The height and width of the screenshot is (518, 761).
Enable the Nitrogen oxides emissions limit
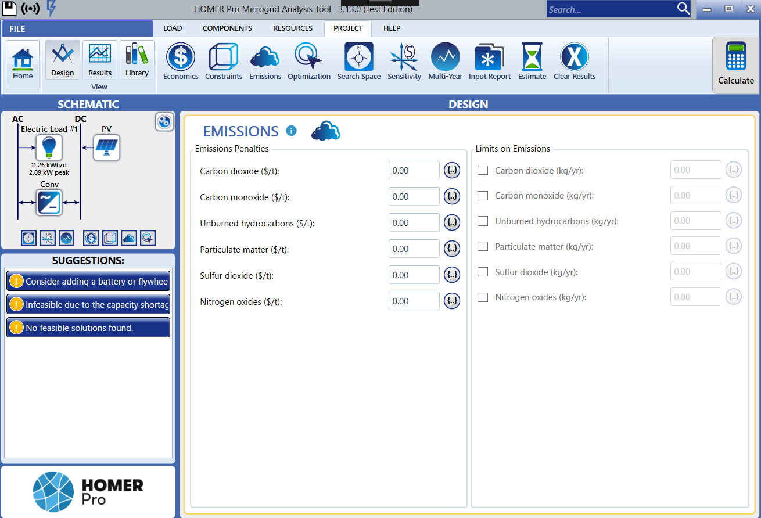pyautogui.click(x=482, y=297)
